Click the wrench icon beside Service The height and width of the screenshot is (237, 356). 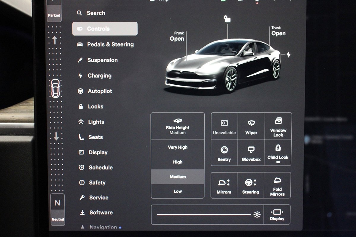(82, 198)
